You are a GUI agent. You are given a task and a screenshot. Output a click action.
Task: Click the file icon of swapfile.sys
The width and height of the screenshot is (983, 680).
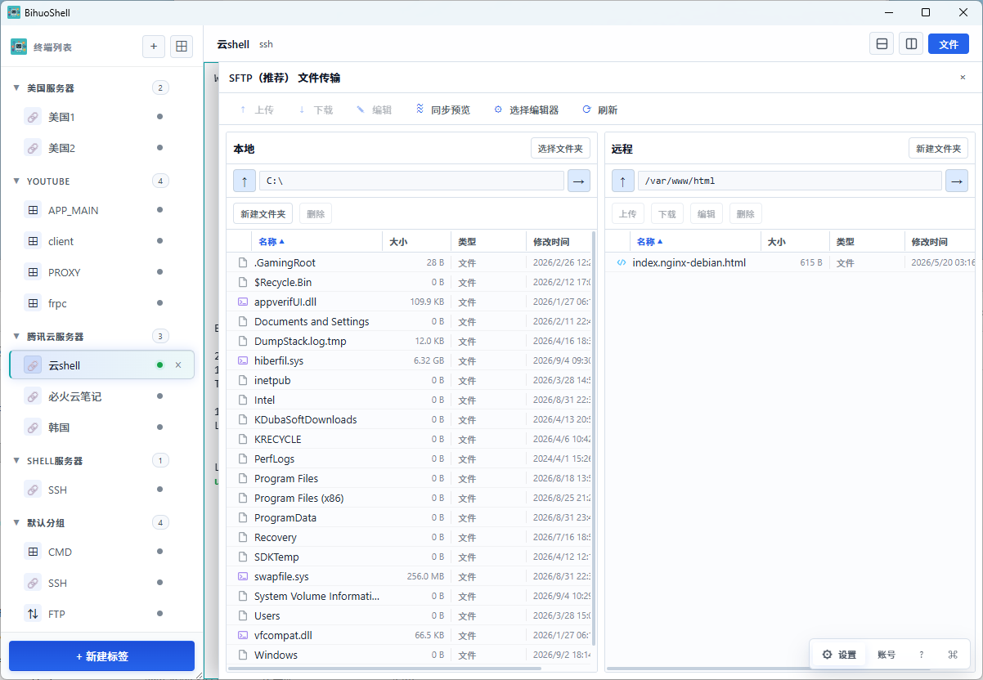point(242,576)
